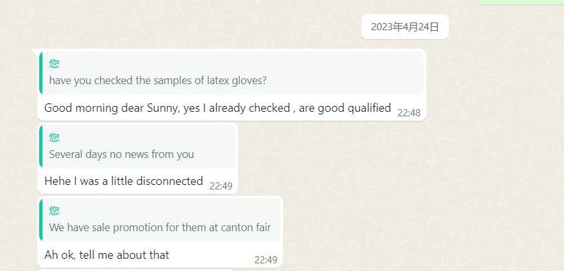The image size is (564, 271).
Task: Click 'Hehe I was a little disconnected' text
Action: point(123,181)
